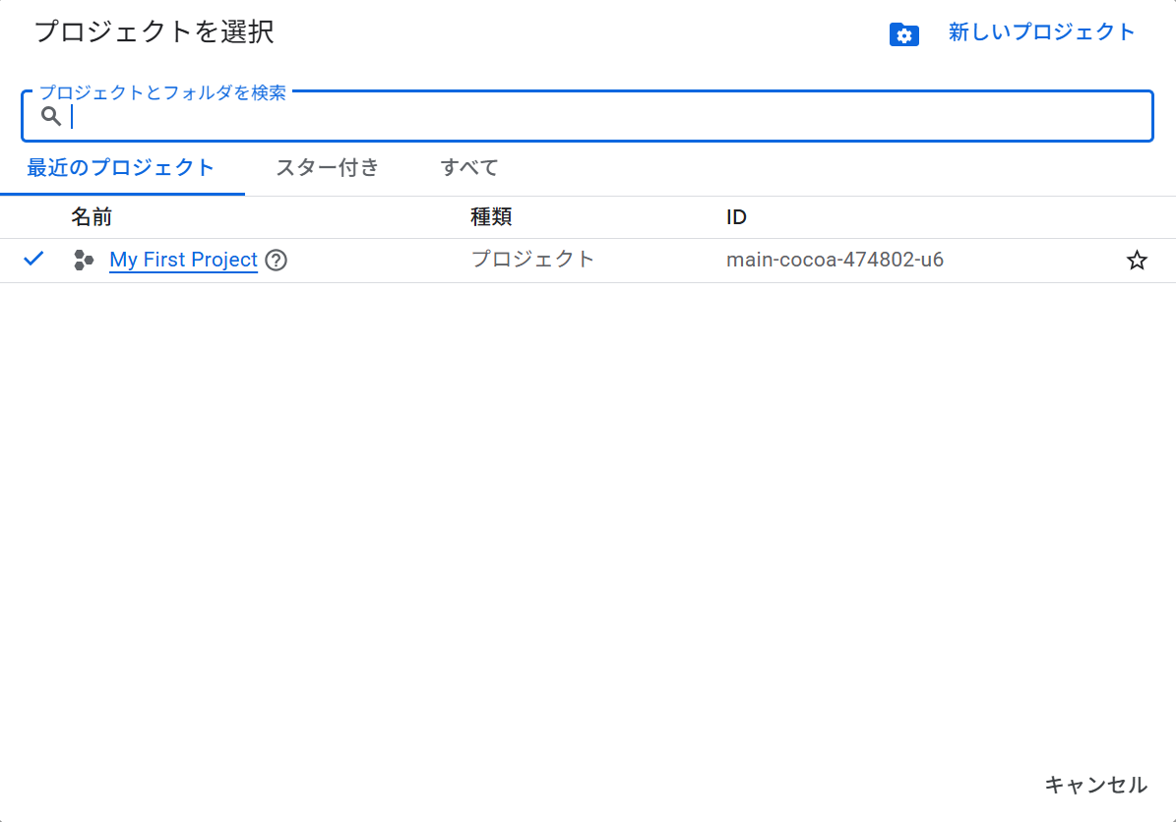Click the ID column header
Screen dimensions: 1176x822
point(736,217)
